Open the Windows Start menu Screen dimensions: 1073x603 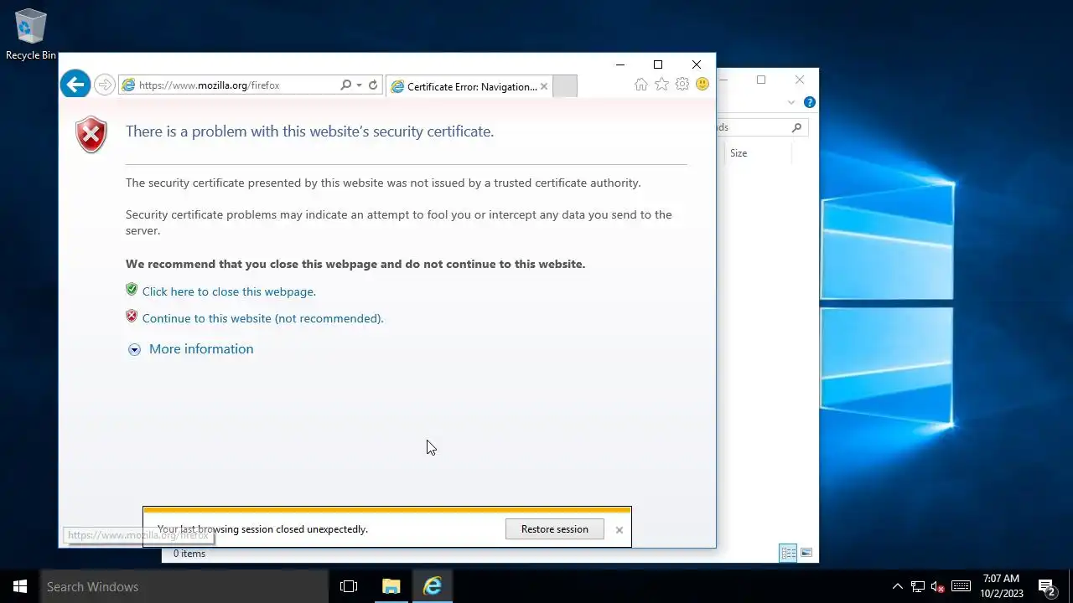(20, 586)
